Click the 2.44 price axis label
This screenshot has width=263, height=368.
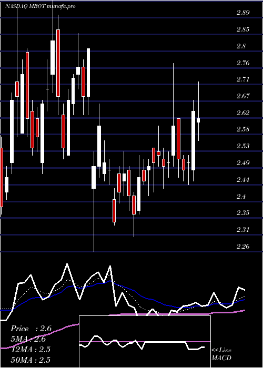[243, 180]
